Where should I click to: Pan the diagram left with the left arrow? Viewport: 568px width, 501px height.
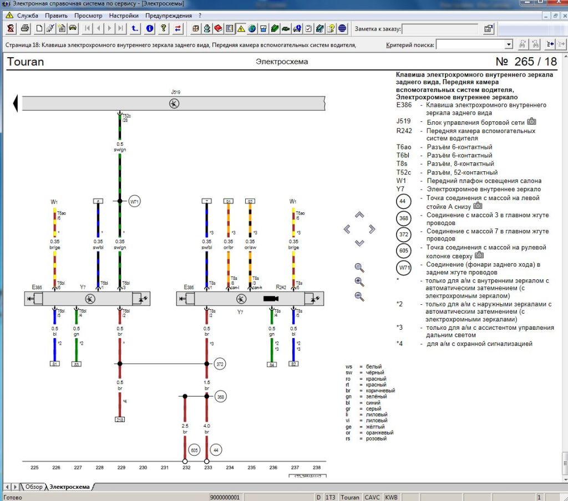pyautogui.click(x=347, y=229)
